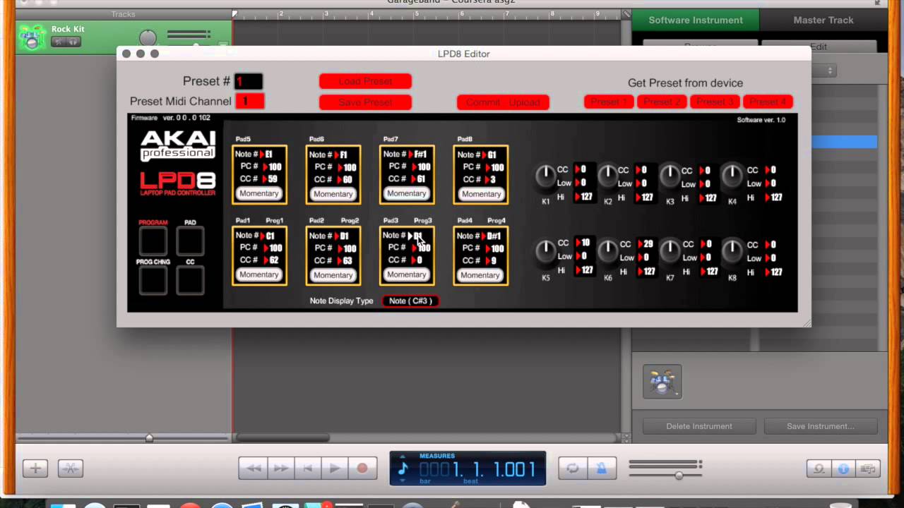Click Pad4 Note # value D#1
This screenshot has height=508, width=904.
[494, 236]
